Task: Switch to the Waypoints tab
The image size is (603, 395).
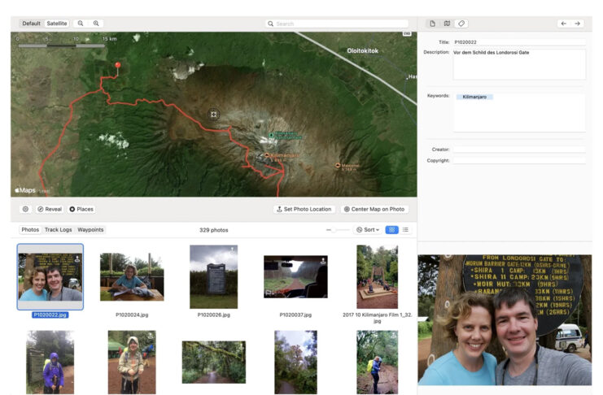Action: point(90,230)
